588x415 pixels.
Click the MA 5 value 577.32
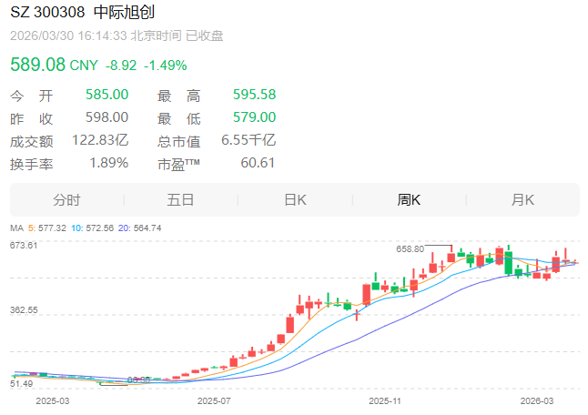coord(52,228)
